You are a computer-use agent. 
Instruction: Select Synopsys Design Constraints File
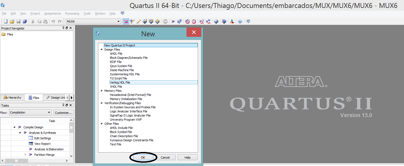point(132,140)
